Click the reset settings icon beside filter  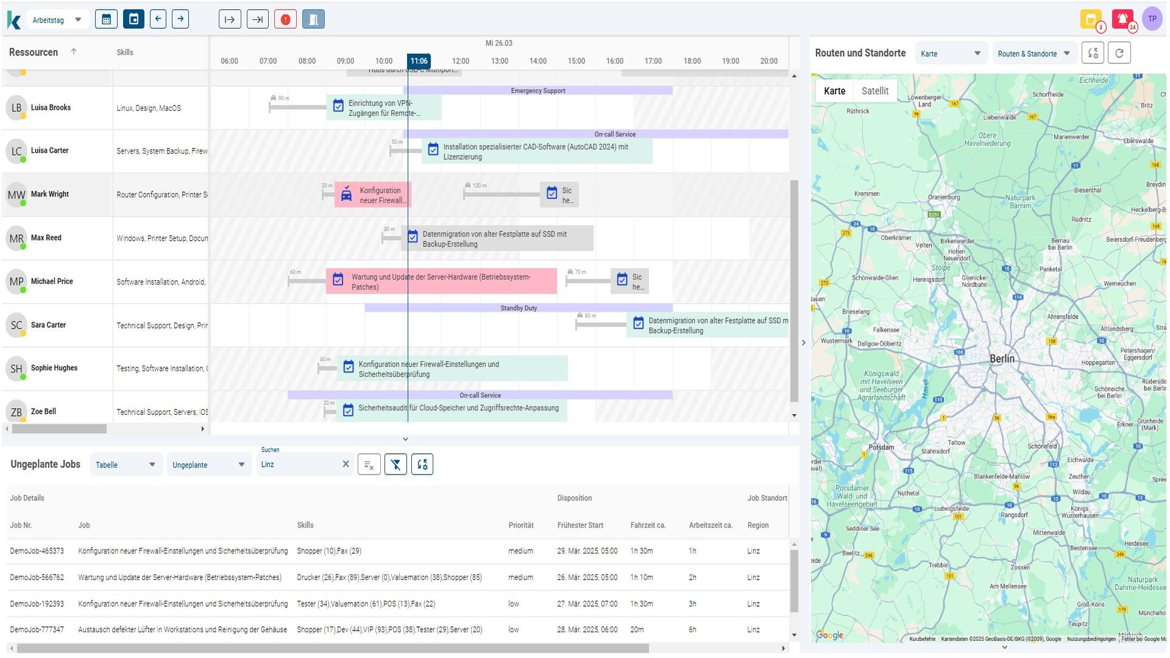click(x=422, y=465)
